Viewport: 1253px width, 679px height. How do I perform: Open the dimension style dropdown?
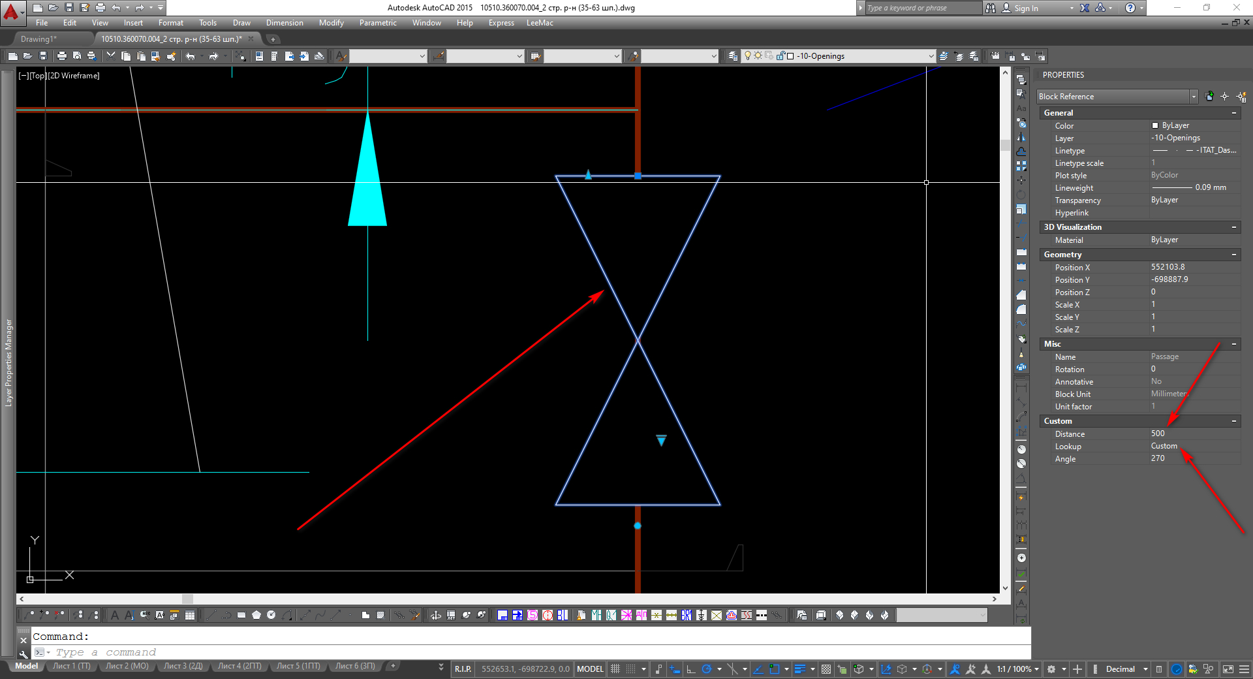pos(519,56)
